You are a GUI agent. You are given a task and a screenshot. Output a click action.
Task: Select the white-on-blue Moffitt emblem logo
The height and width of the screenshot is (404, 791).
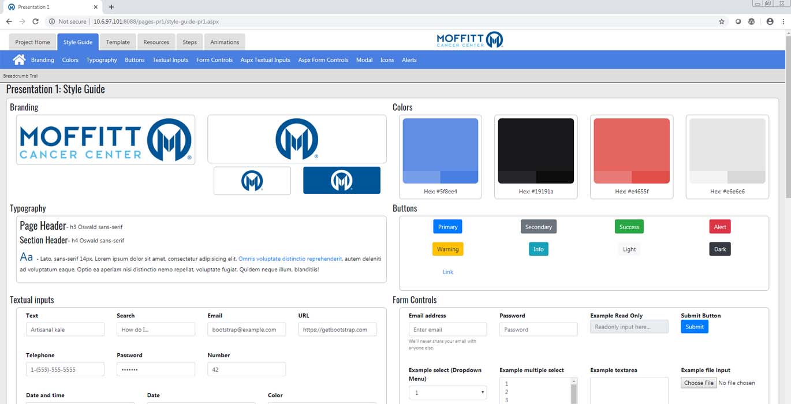[x=341, y=180]
